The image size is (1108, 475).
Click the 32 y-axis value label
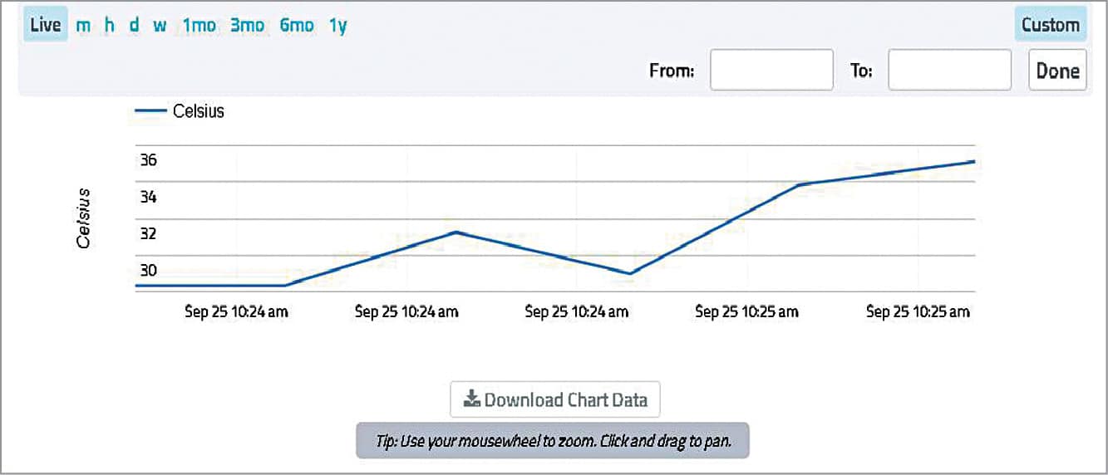coord(147,233)
